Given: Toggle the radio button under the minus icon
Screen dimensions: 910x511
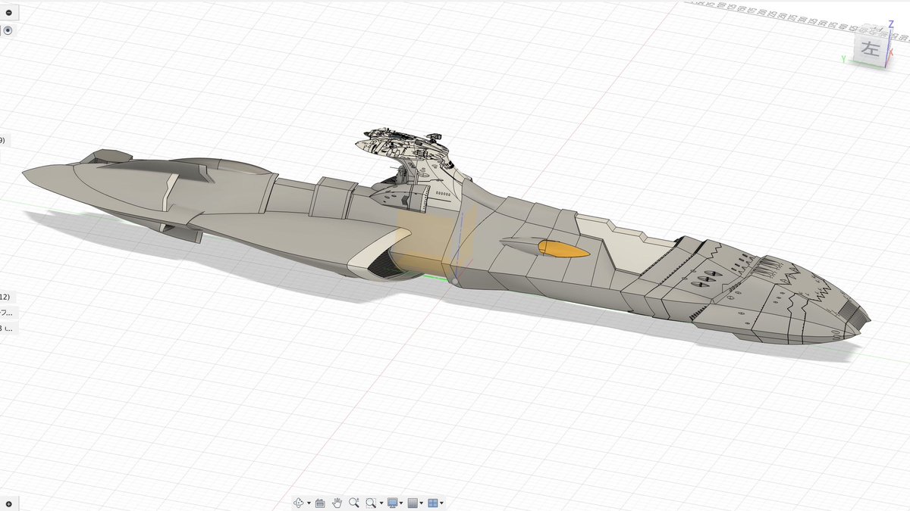Looking at the screenshot, I should 8,31.
